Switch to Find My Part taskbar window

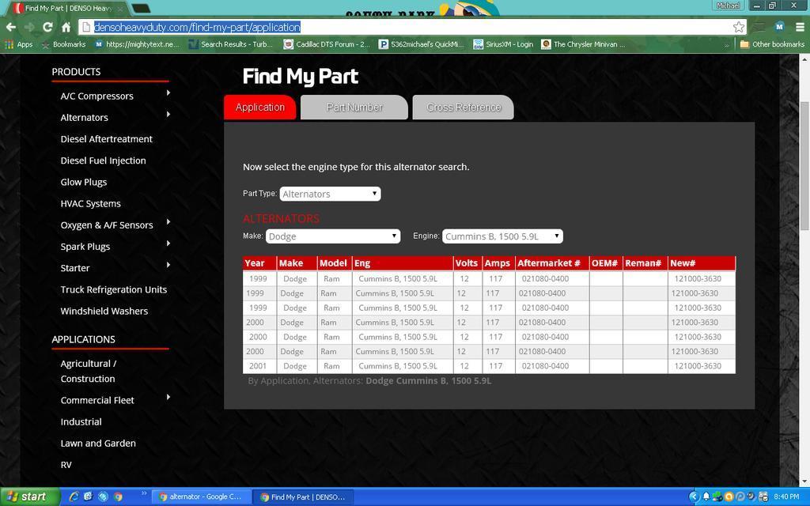coord(305,497)
